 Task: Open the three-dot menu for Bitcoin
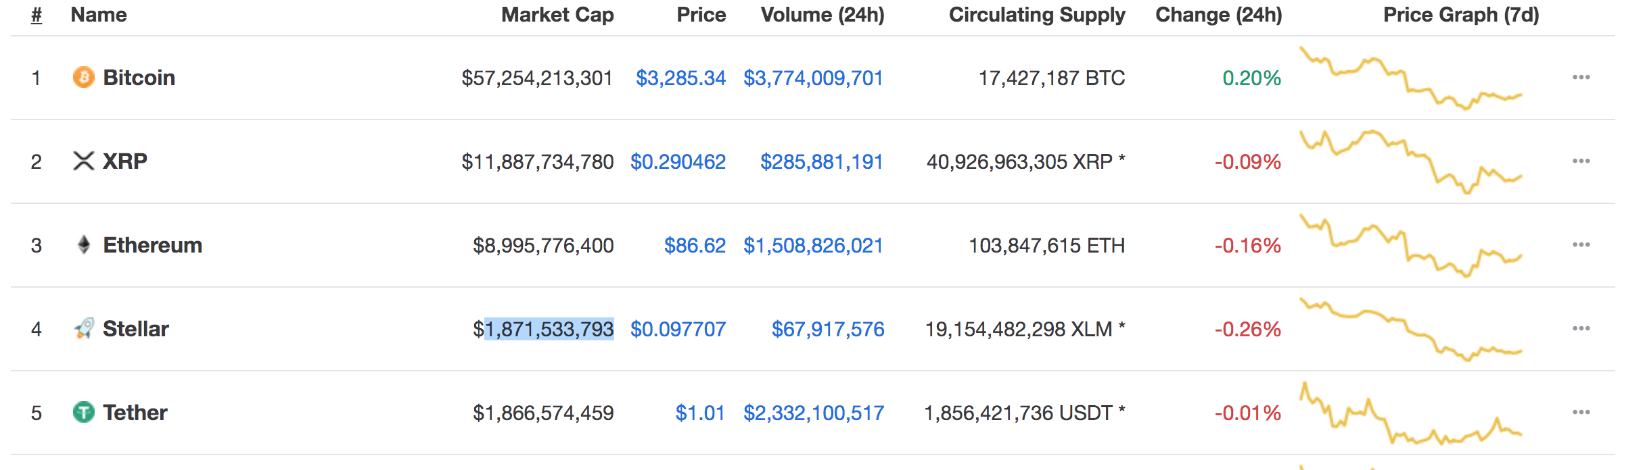[x=1581, y=77]
